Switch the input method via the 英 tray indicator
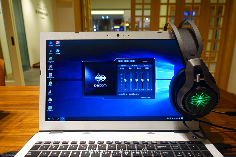The image size is (236, 157). pos(179,118)
